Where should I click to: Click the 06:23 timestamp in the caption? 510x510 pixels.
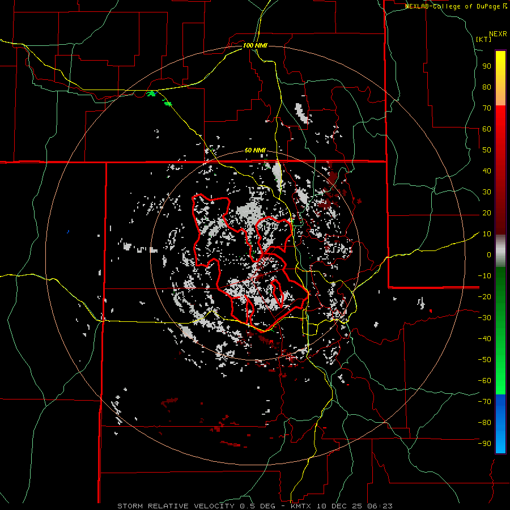coord(380,505)
